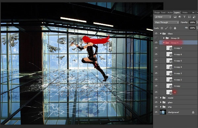Click the lock image pixels brush icon
The image size is (198, 128).
point(166,28)
